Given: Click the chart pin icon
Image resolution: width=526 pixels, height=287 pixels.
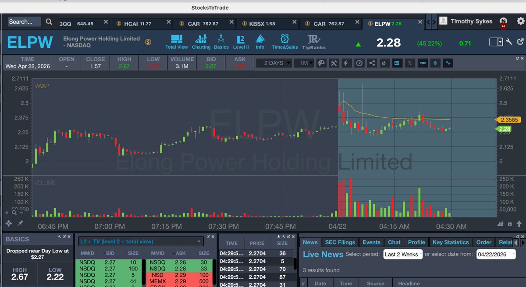Looking at the screenshot, I should [x=20, y=223].
